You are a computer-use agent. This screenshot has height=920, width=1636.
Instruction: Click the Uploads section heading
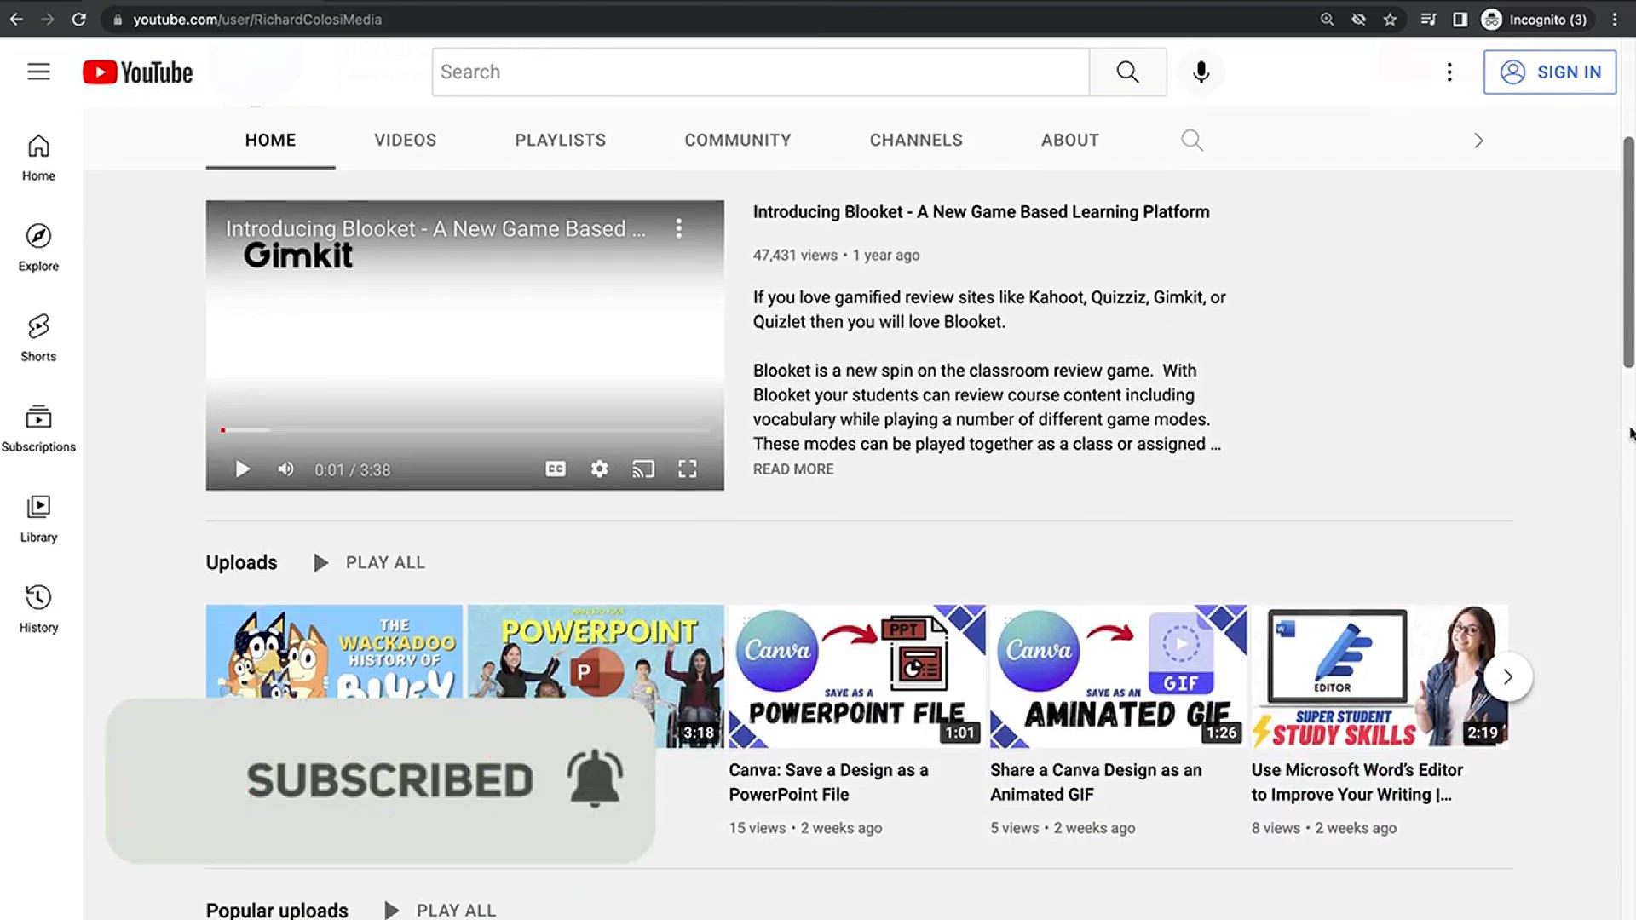[241, 562]
